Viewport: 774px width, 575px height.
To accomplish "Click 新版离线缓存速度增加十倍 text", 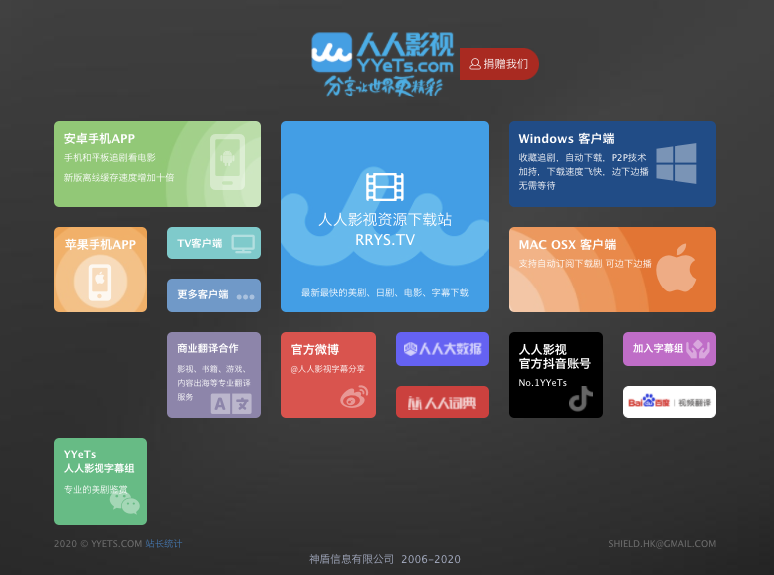I will pyautogui.click(x=118, y=178).
